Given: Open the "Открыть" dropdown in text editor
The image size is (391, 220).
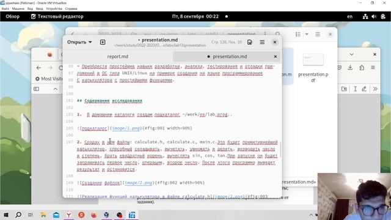Looking at the screenshot, I should pyautogui.click(x=79, y=42).
